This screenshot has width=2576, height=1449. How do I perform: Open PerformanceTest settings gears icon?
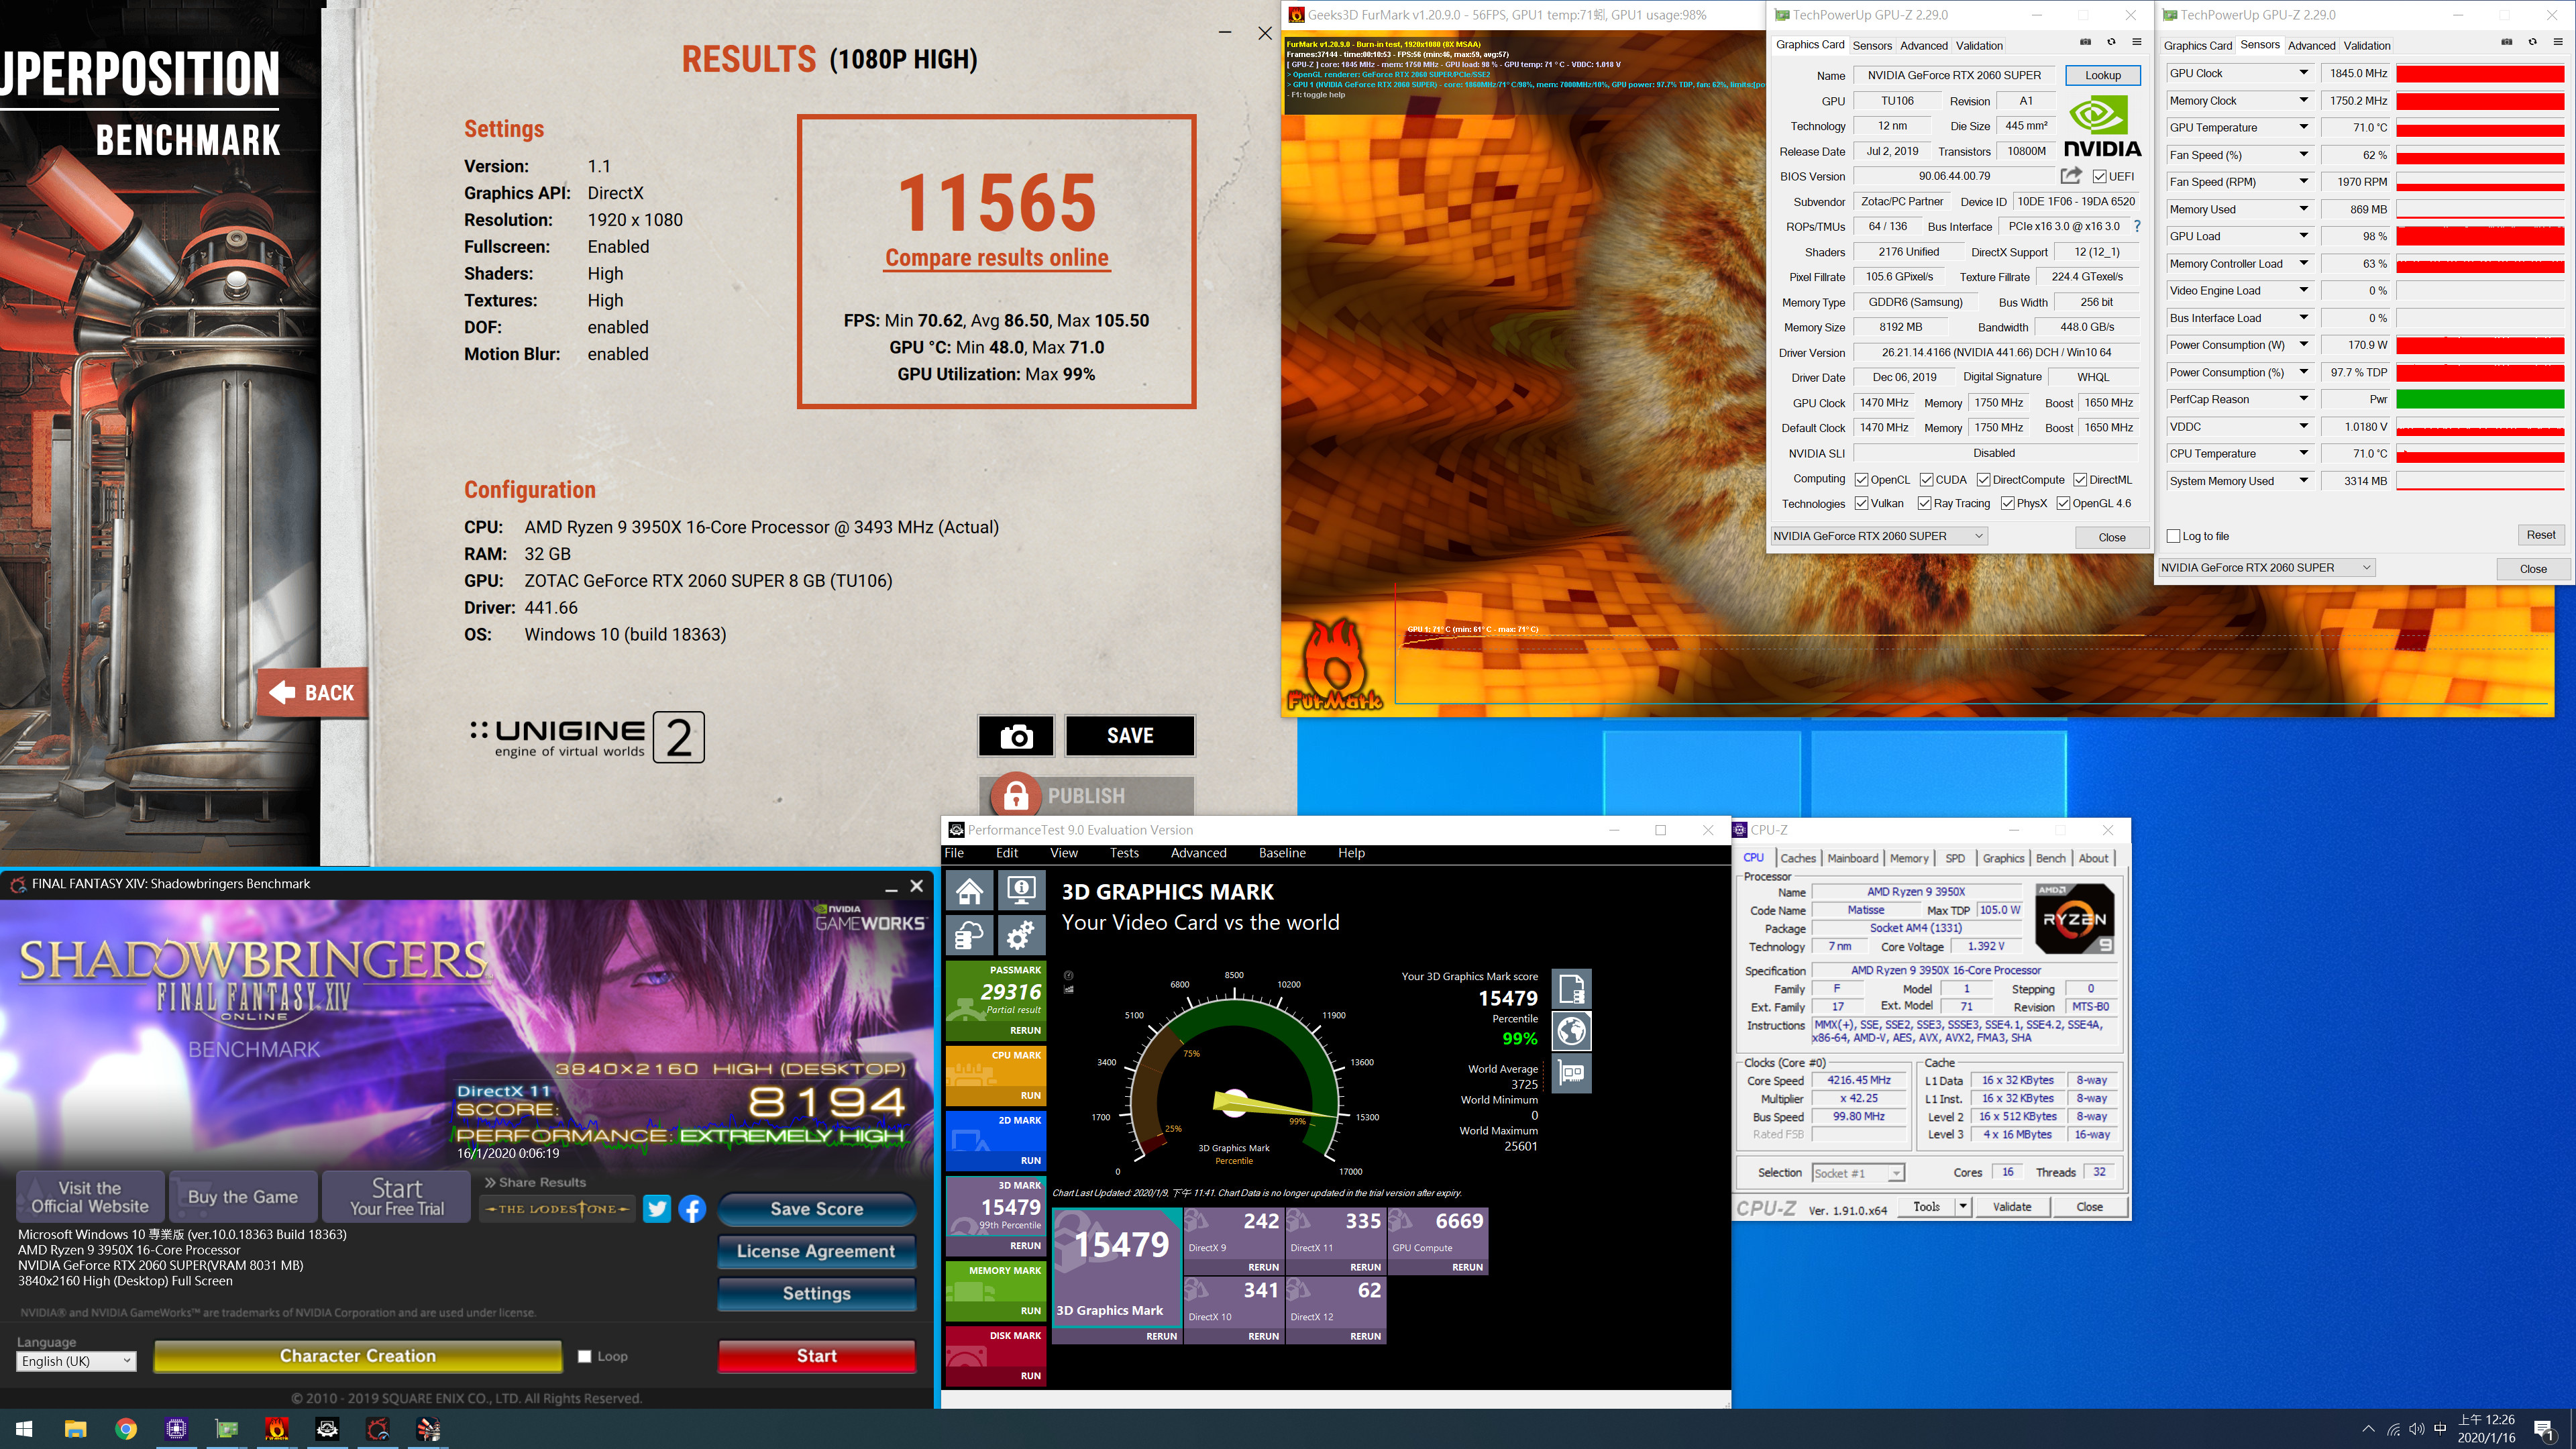(x=1021, y=935)
